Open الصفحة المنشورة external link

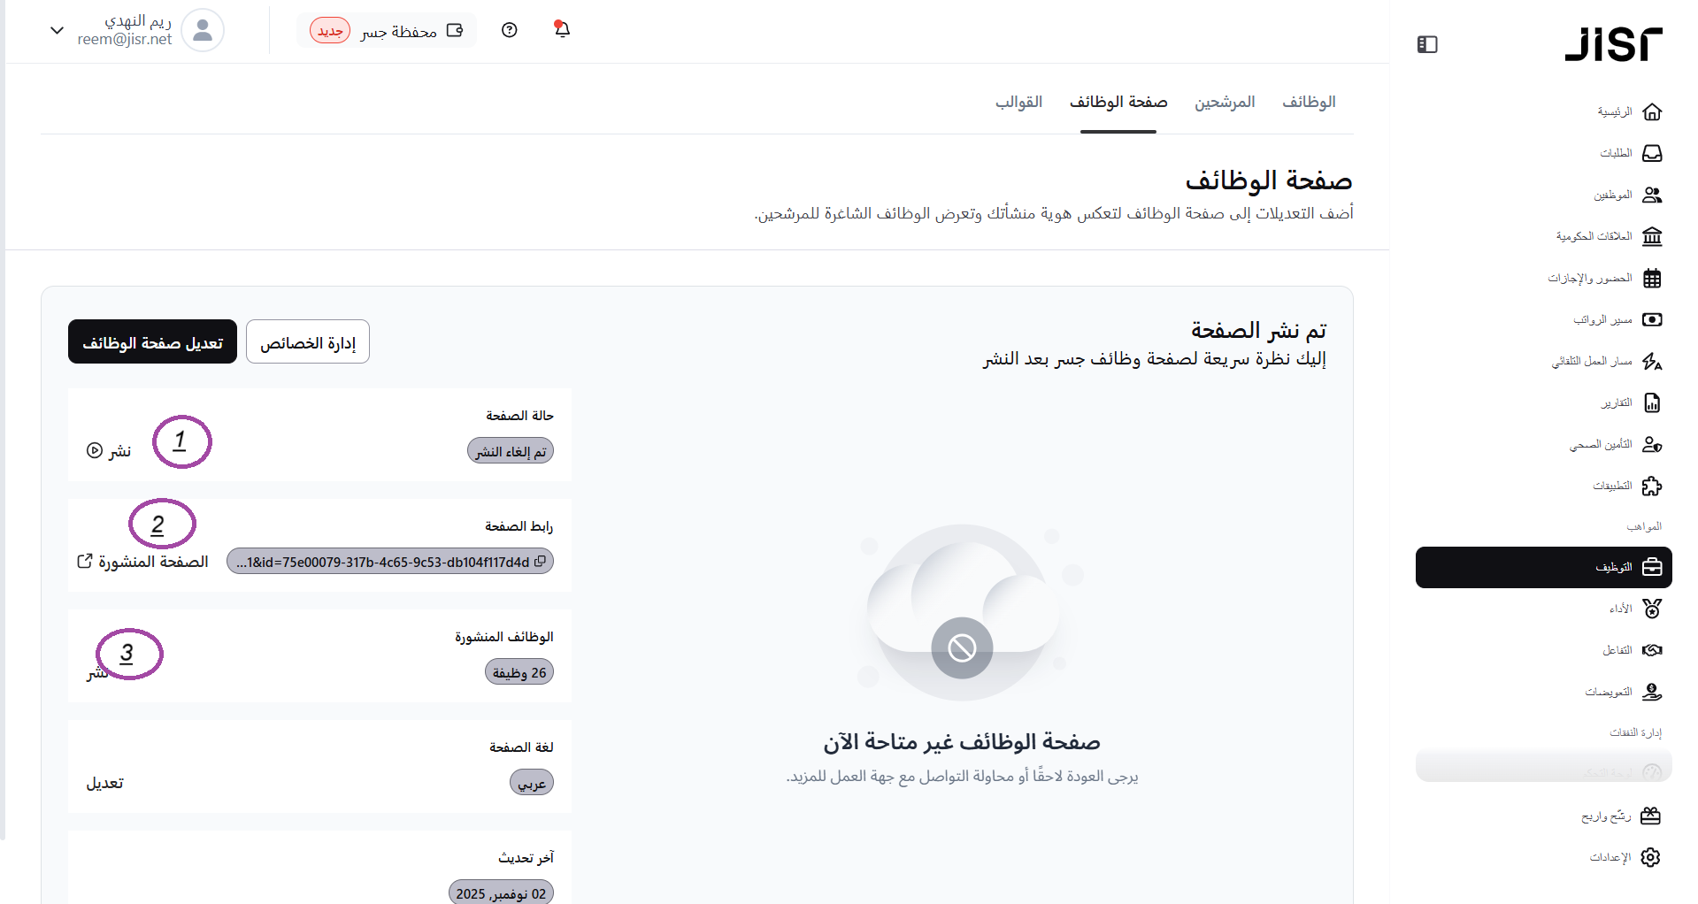pyautogui.click(x=143, y=562)
